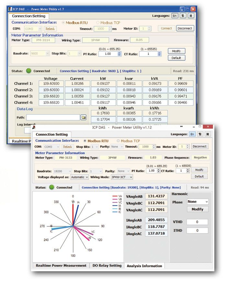Screen dimensions: 226x281
Task: Adjust Timeout stepper in v1.7 window
Action: coord(110,29)
